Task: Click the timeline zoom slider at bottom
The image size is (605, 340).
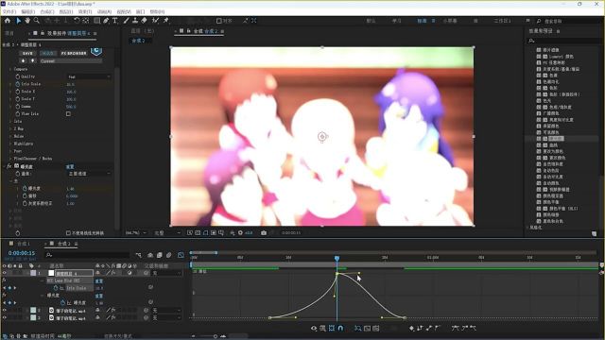Action: 216,336
